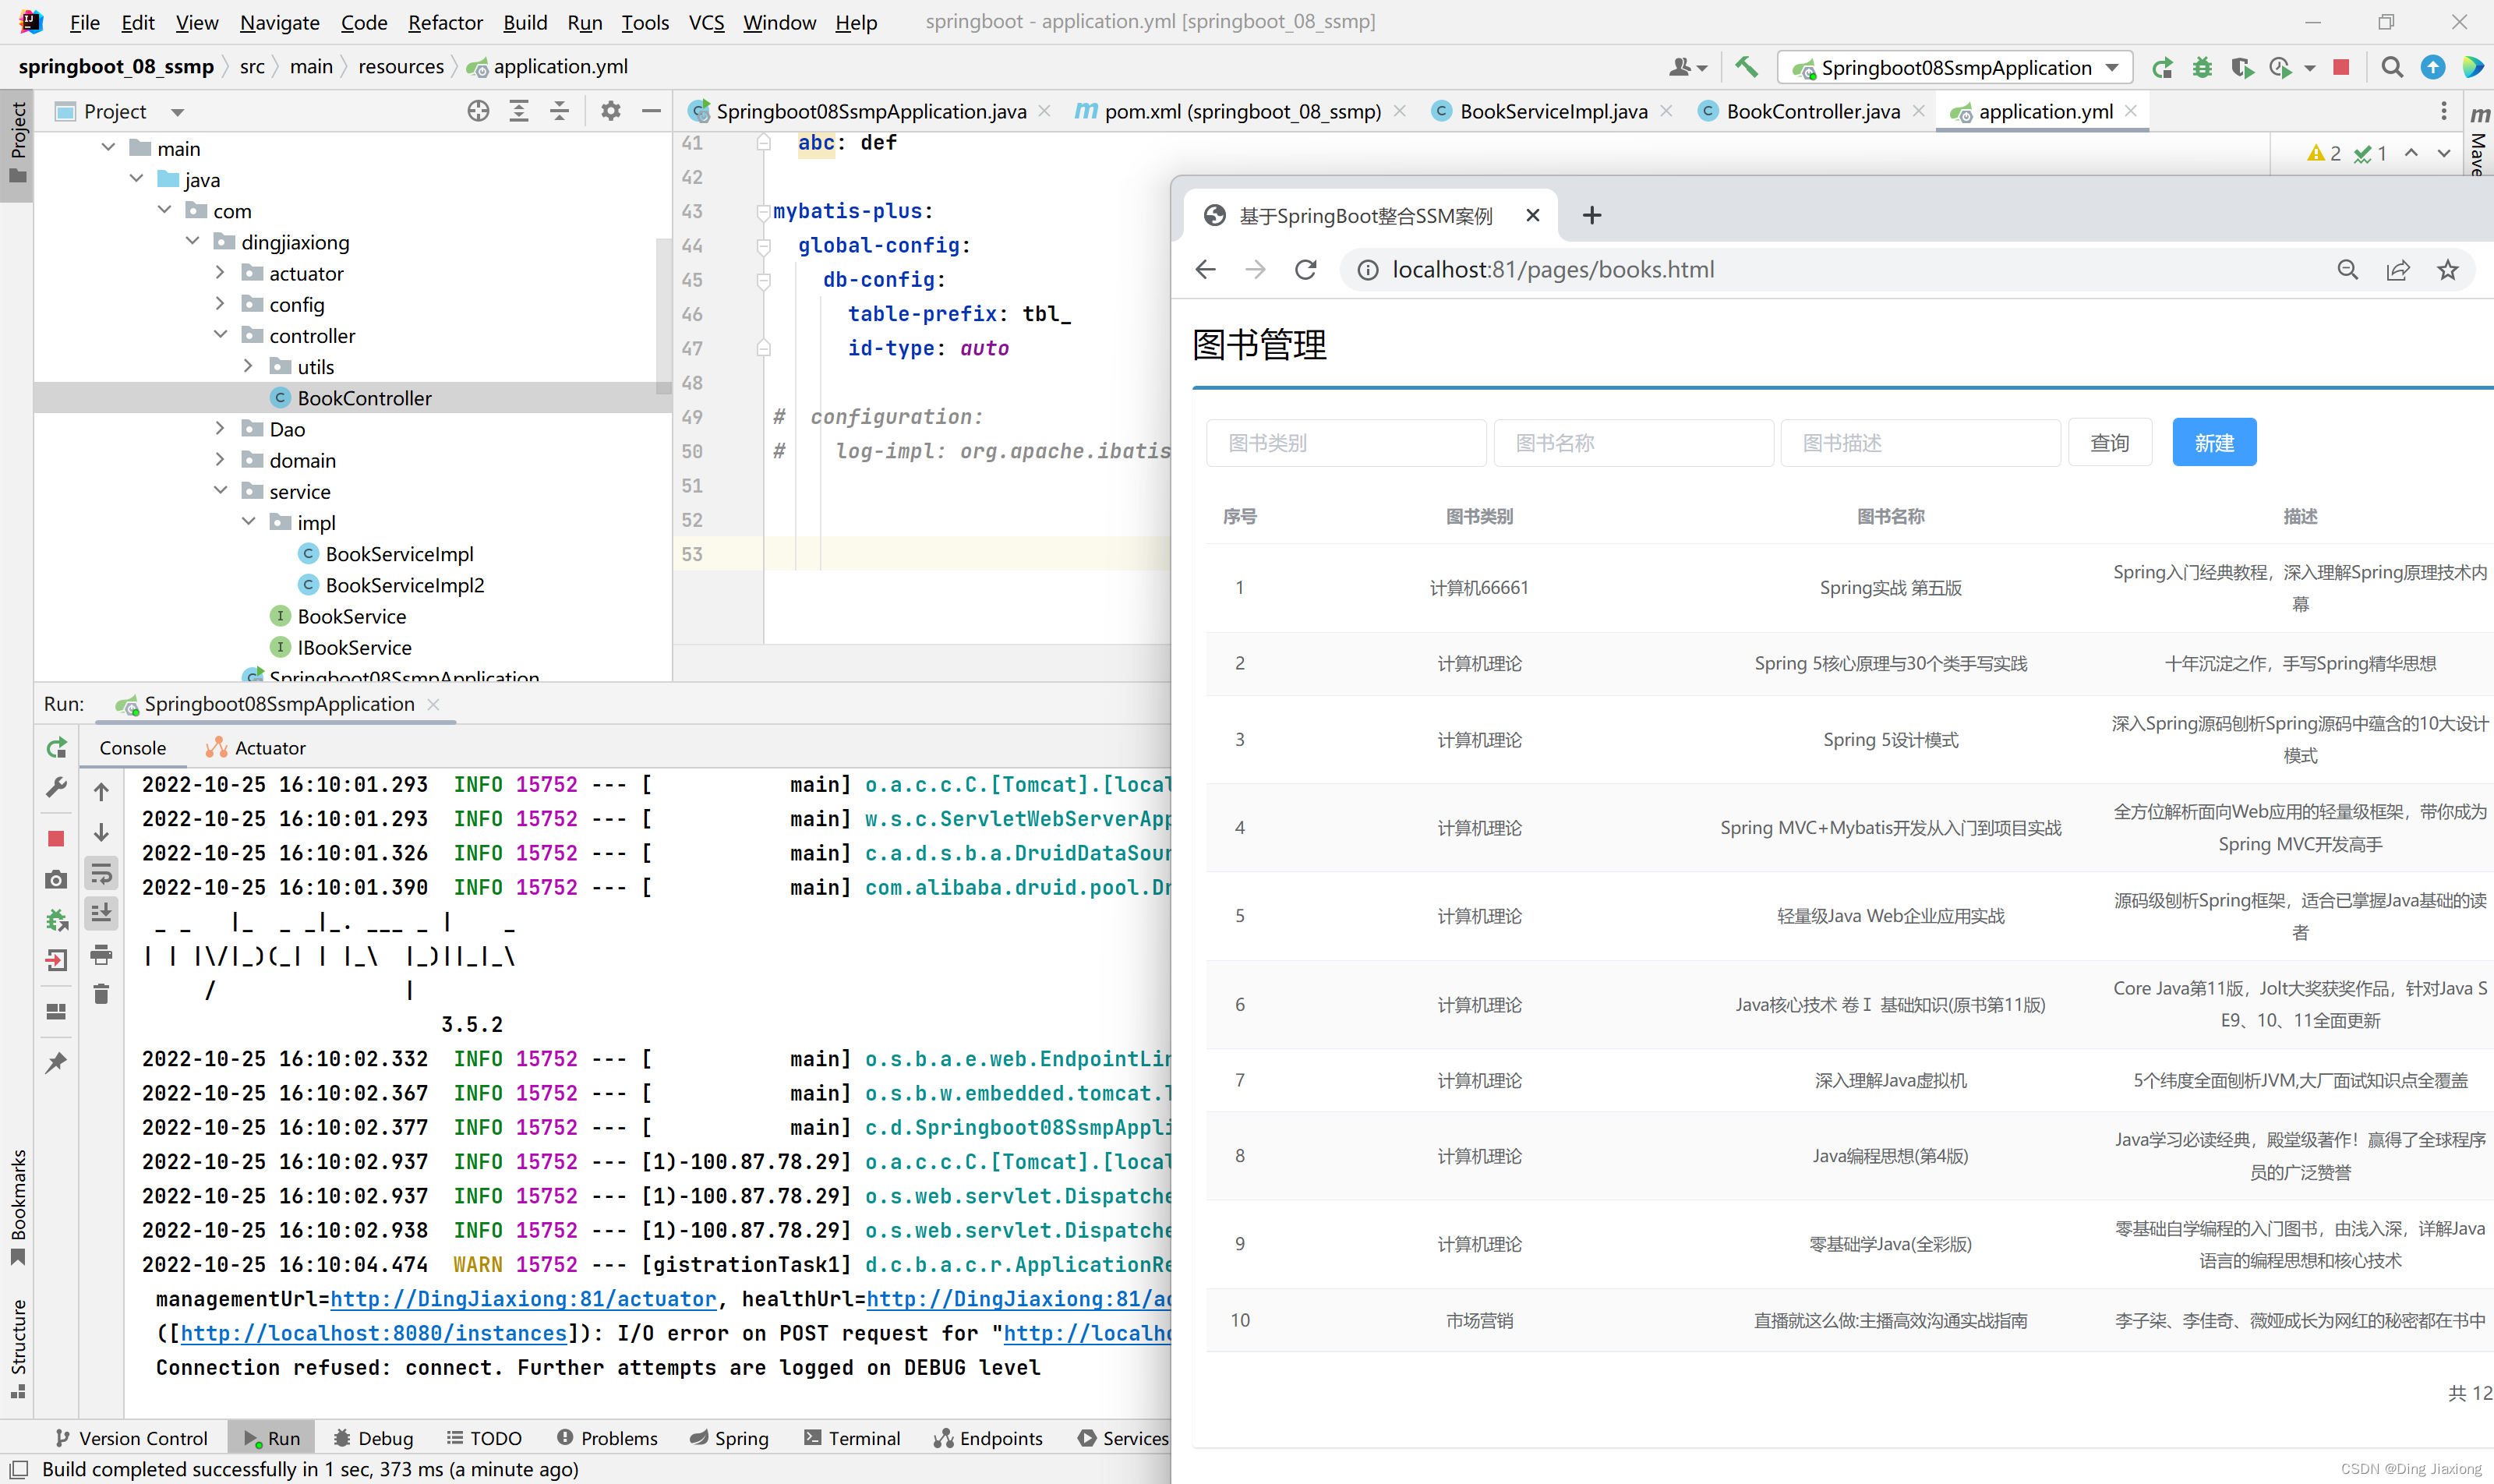This screenshot has height=1484, width=2494.
Task: Open the Refactor menu
Action: 445,22
